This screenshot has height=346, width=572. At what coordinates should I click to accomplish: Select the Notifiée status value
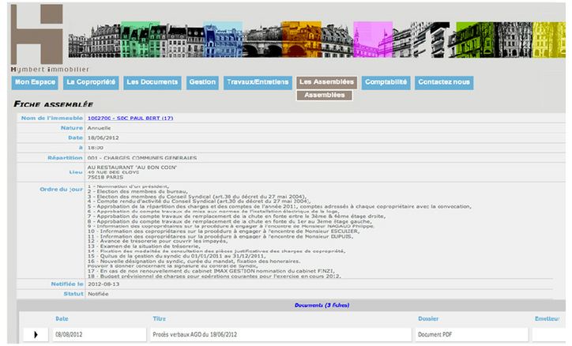(x=98, y=294)
